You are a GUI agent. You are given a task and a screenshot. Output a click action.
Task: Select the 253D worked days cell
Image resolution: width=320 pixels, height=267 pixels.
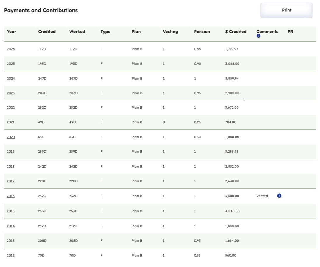[x=73, y=211]
